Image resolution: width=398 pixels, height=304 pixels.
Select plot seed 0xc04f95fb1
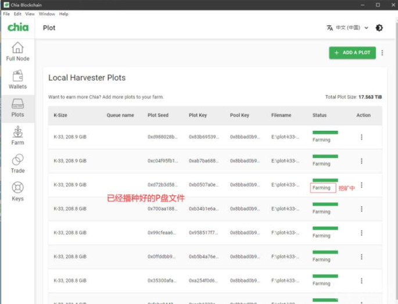pos(163,161)
